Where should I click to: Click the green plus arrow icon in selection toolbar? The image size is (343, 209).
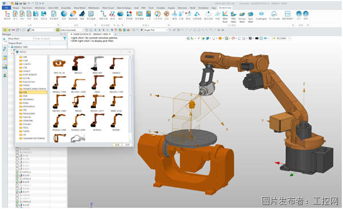(9, 30)
